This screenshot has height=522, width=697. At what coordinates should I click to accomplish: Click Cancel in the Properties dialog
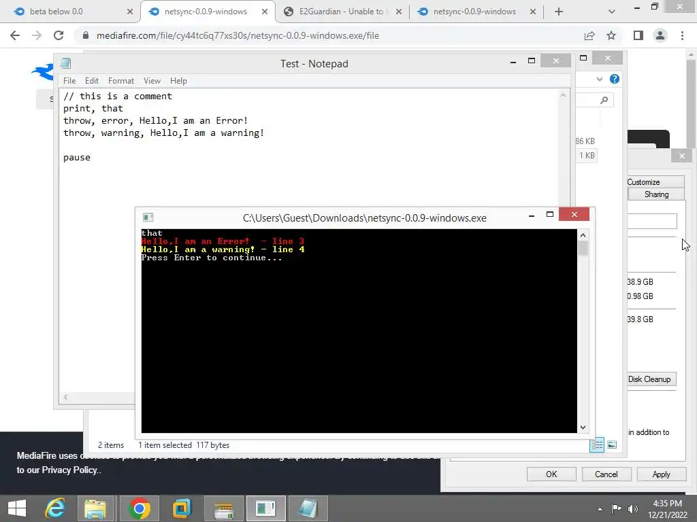click(x=606, y=474)
